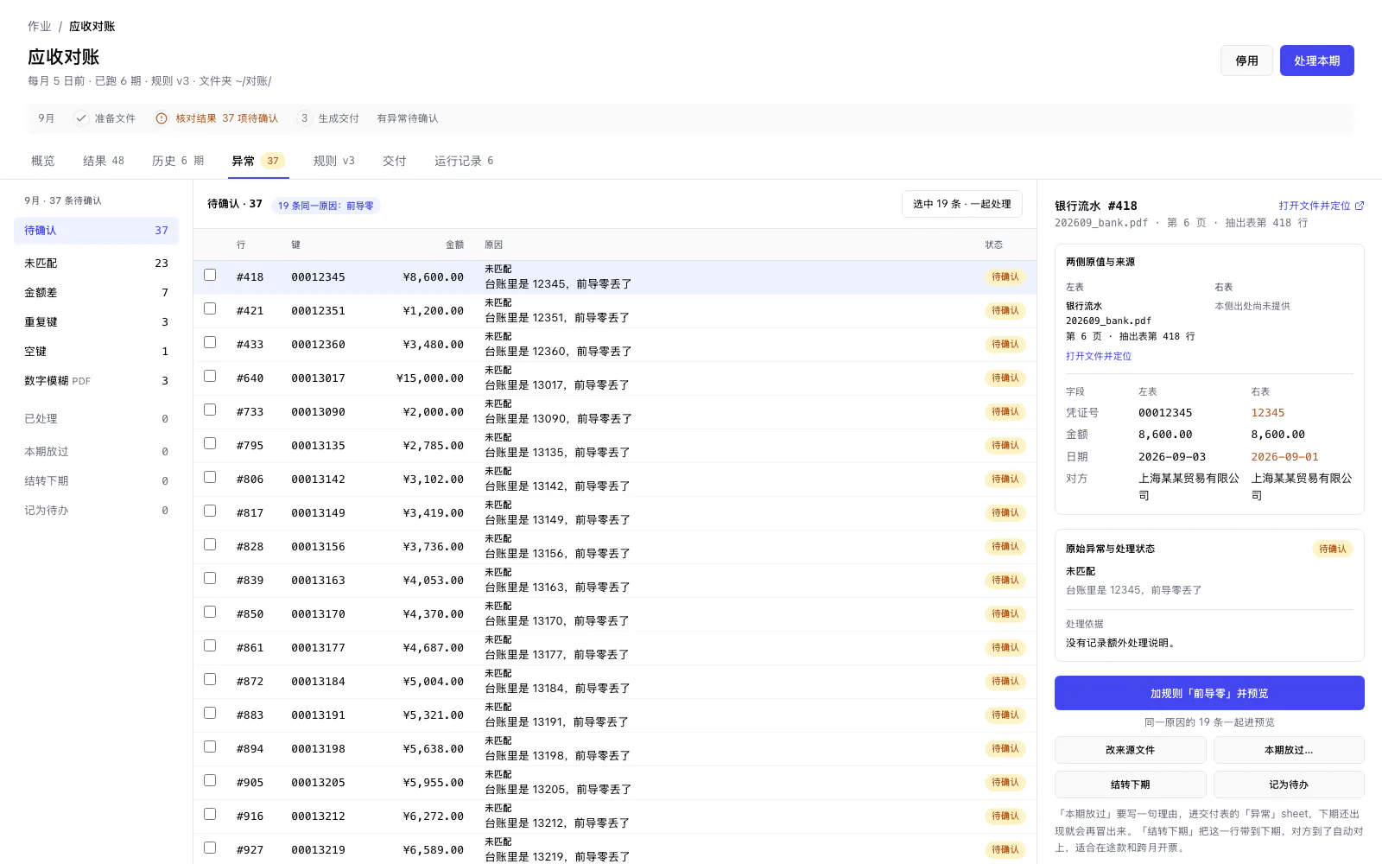1382x864 pixels.
Task: Select 数字模糊 PDF filter
Action: click(x=97, y=380)
